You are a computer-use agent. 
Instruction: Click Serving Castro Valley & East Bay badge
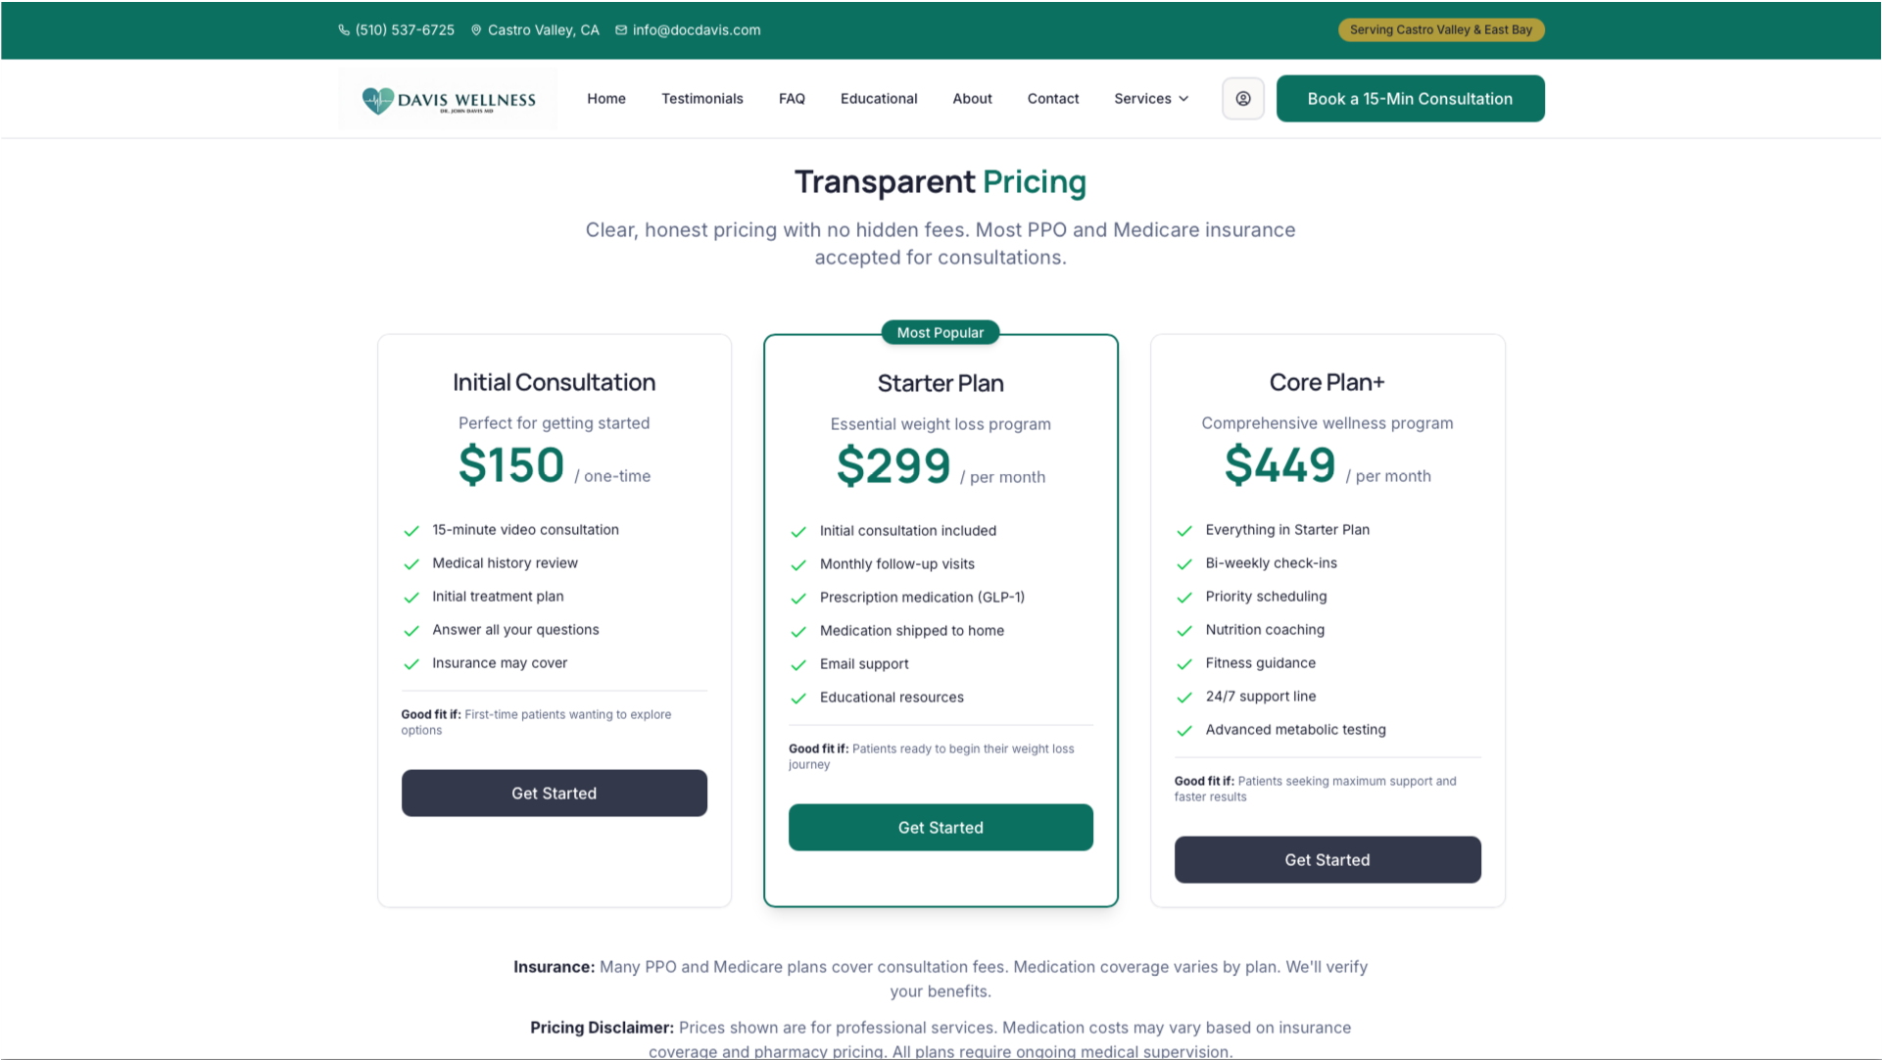coord(1441,30)
